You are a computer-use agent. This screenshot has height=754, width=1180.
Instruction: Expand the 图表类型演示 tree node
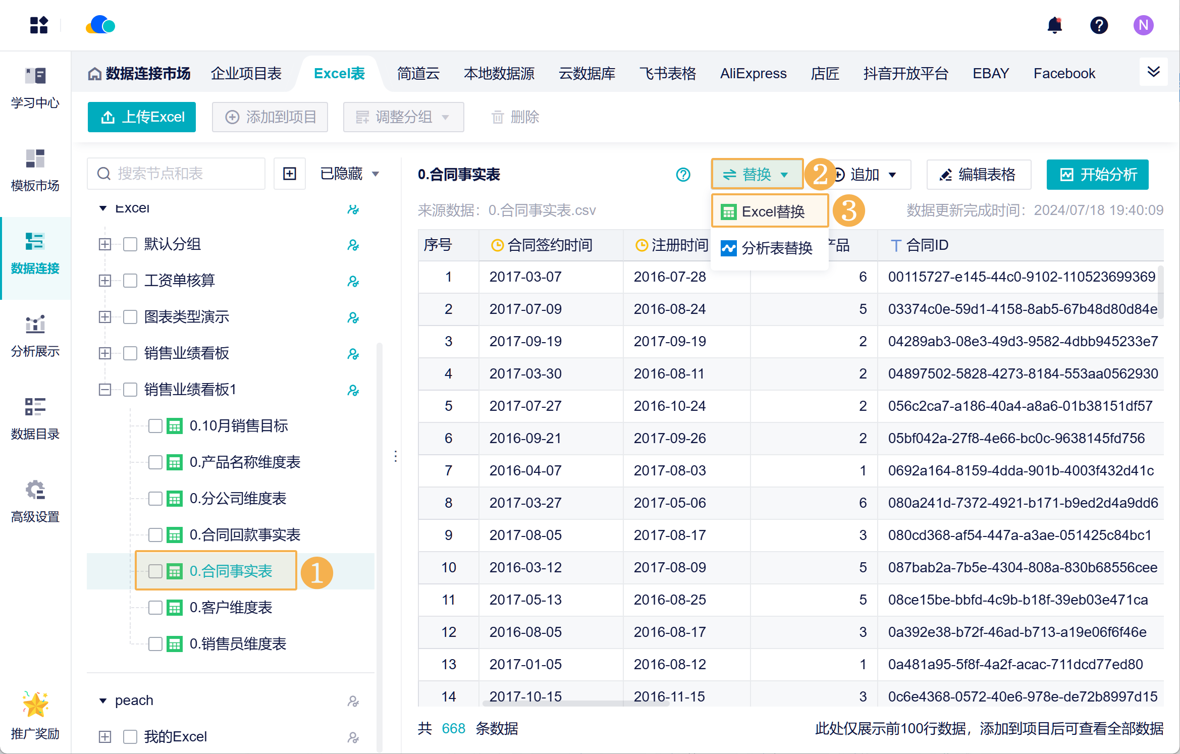tap(105, 317)
